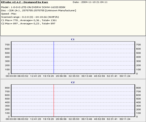146x122 pixels.
Task: Click 700 on the C1 chart left axis
Action: pyautogui.click(x=7, y=45)
